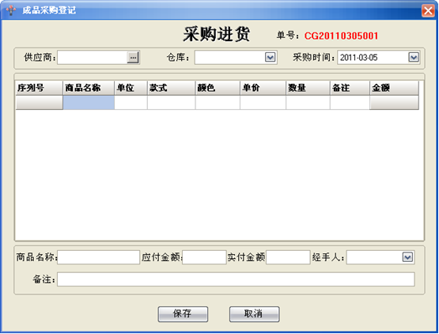Select the 单价 column header
The image size is (439, 334).
(263, 88)
